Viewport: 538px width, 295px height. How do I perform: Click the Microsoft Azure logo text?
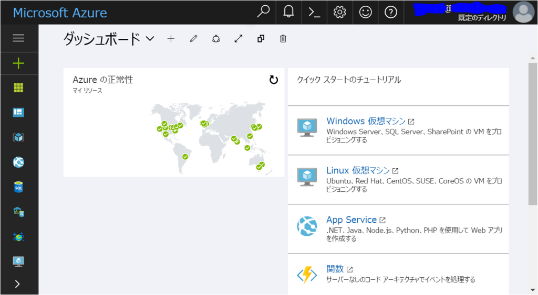pos(60,13)
